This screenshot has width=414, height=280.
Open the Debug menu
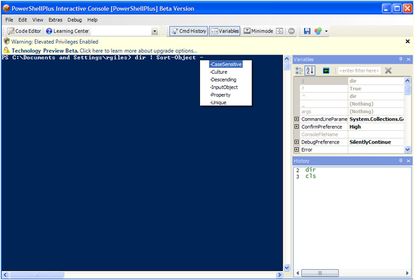point(75,20)
